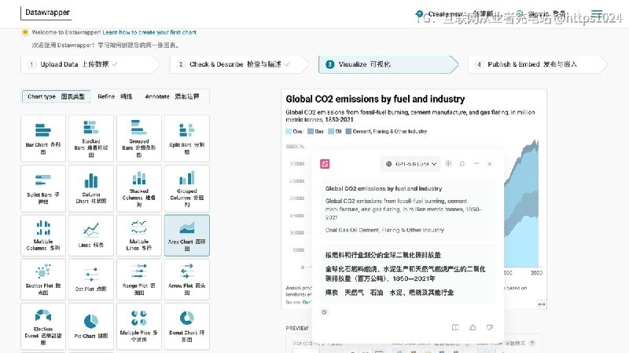Copy the translation with the copy icon
The height and width of the screenshot is (353, 629).
(x=325, y=311)
